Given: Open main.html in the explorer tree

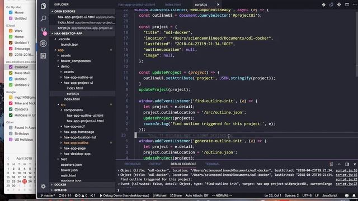Looking at the screenshot, I should [68, 175].
